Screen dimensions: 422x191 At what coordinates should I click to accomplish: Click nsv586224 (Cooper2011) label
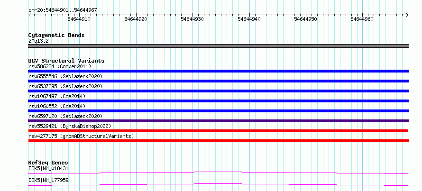tap(60, 66)
